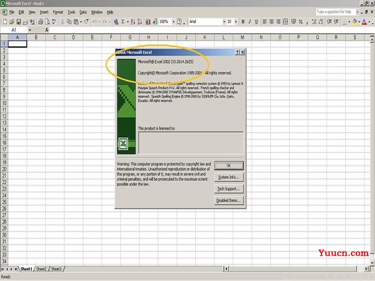Apply Currency style format
The image size is (375, 281).
pos(294,22)
